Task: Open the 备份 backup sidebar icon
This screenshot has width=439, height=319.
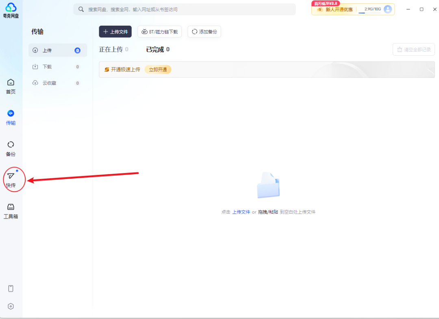Action: (11, 148)
